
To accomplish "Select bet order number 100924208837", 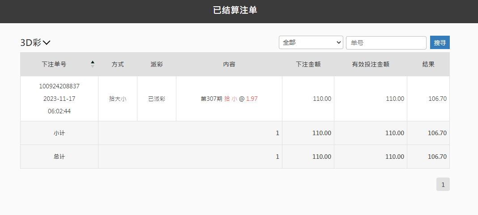I will point(59,86).
